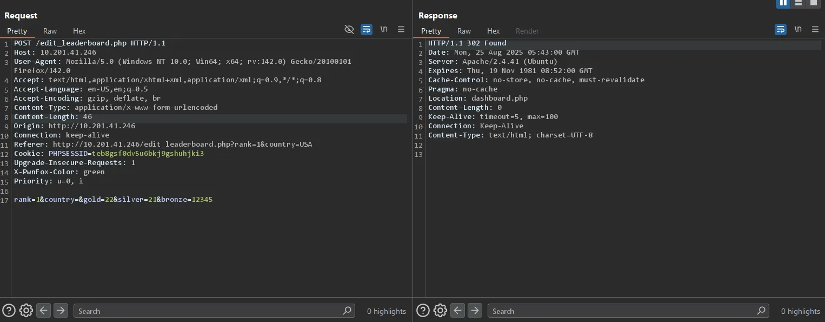The width and height of the screenshot is (825, 322).
Task: Click bronze value 12345 in body
Action: click(202, 200)
